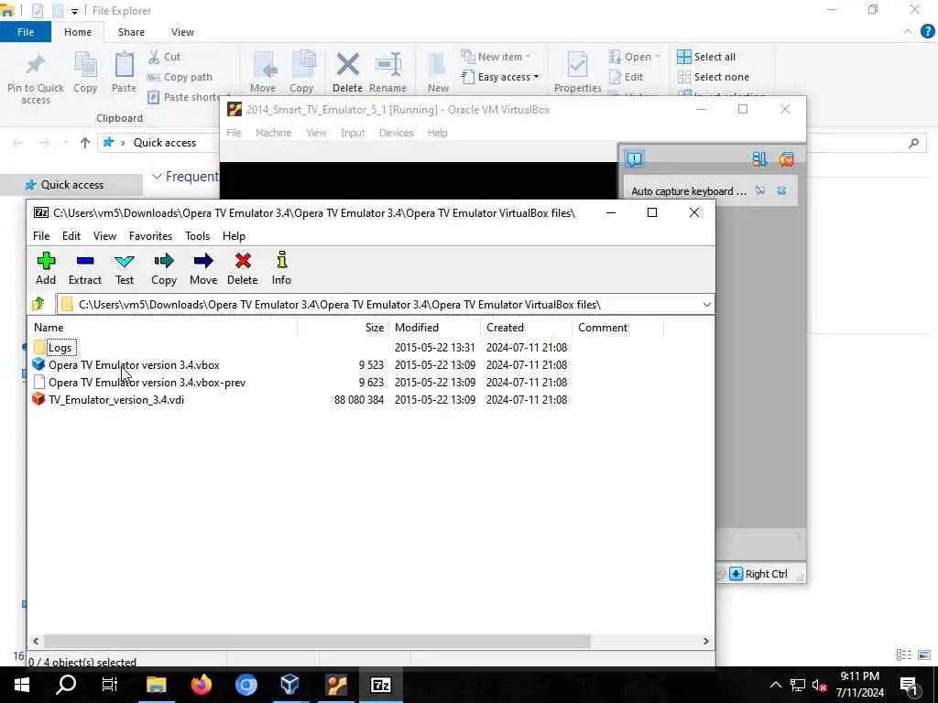
Task: Open the 7-Zip View menu
Action: tap(104, 236)
